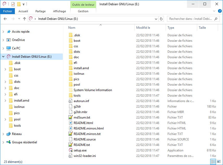Expand the boot folder in tree
Viewport: 223px width, 165px height.
pos(5,69)
